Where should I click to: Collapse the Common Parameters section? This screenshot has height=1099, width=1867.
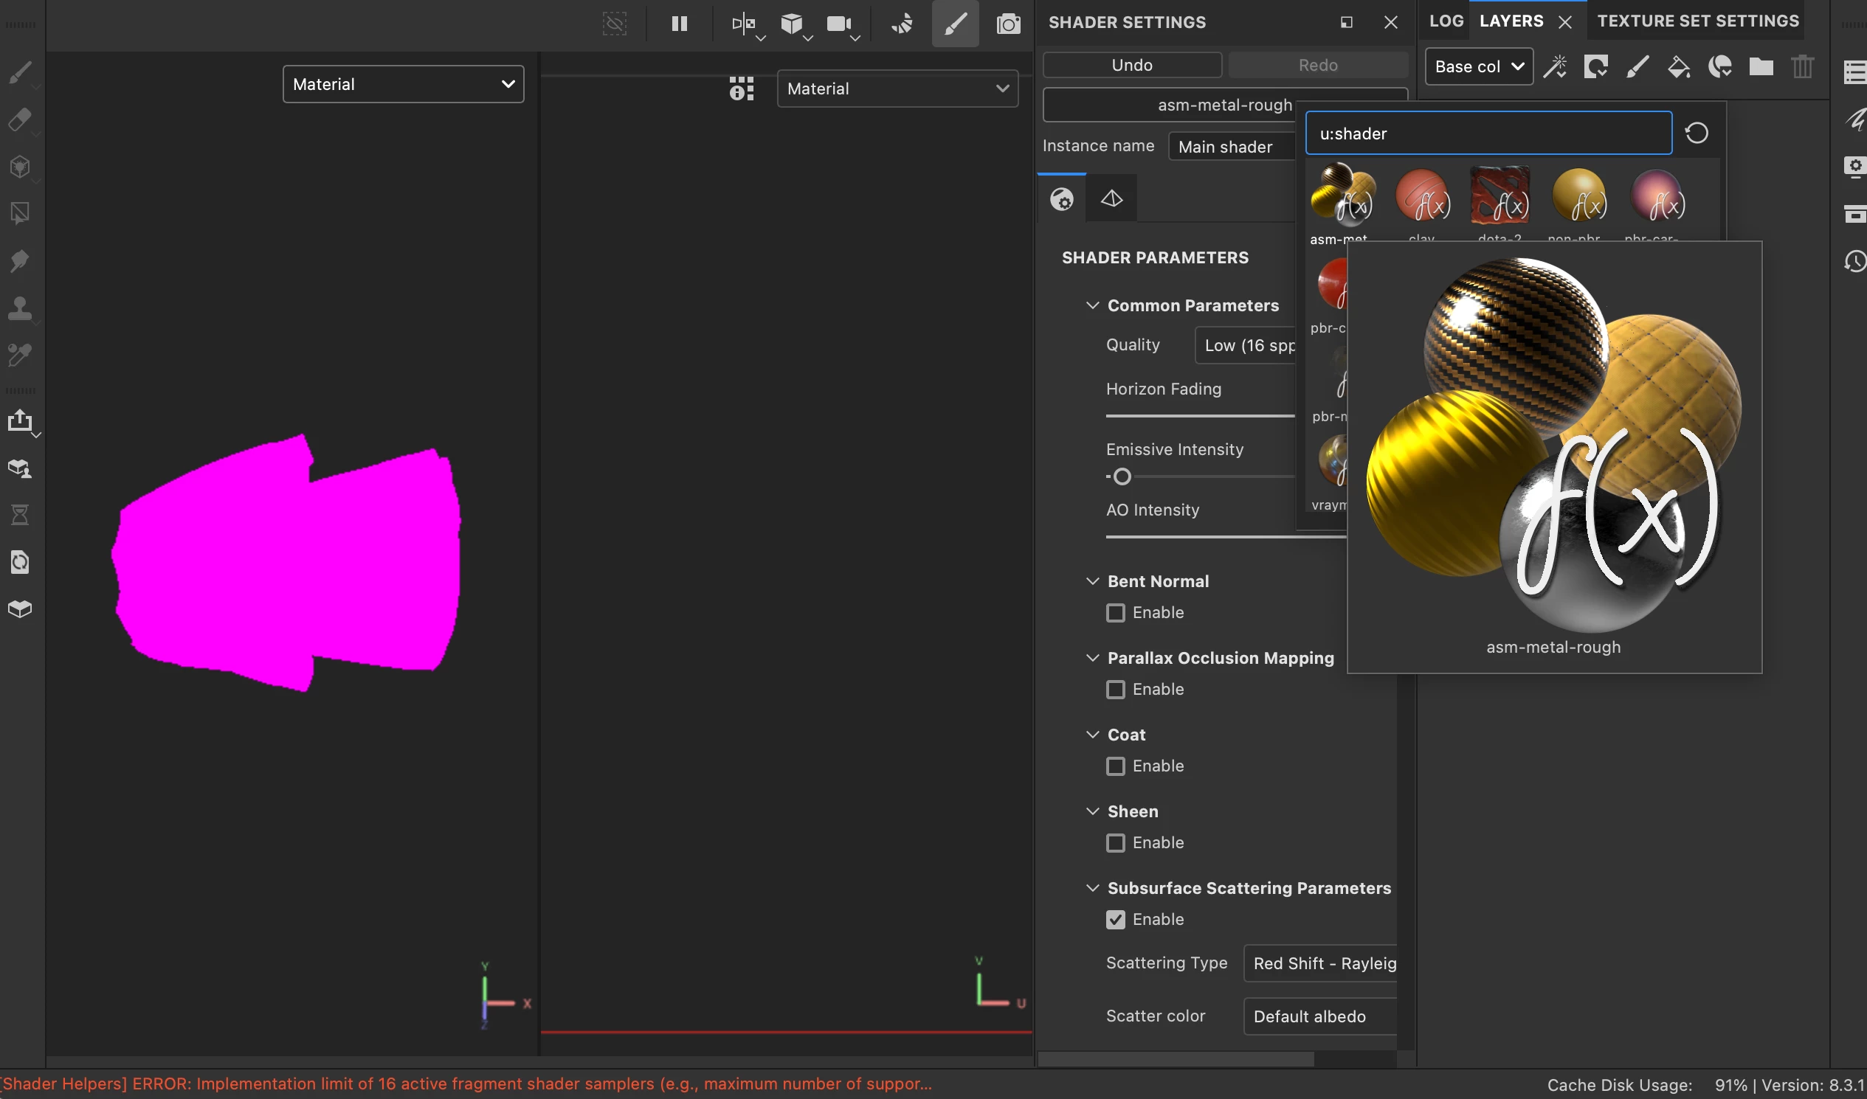[1092, 306]
